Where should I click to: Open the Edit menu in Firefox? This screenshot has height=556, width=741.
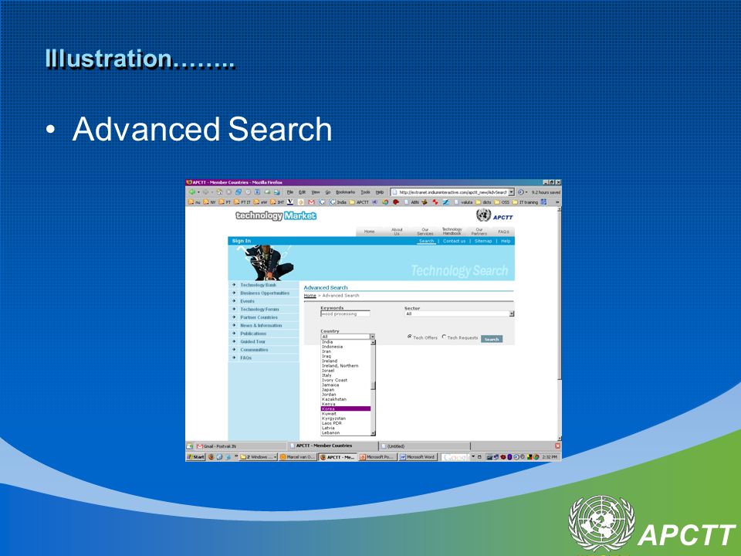302,192
